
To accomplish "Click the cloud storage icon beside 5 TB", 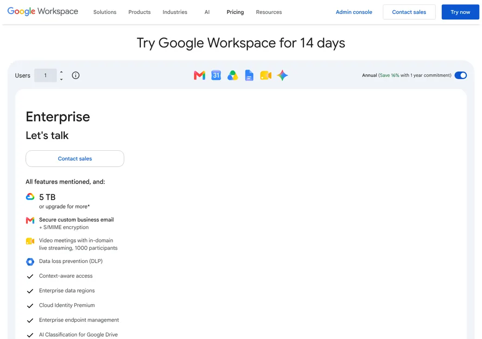I will (30, 197).
